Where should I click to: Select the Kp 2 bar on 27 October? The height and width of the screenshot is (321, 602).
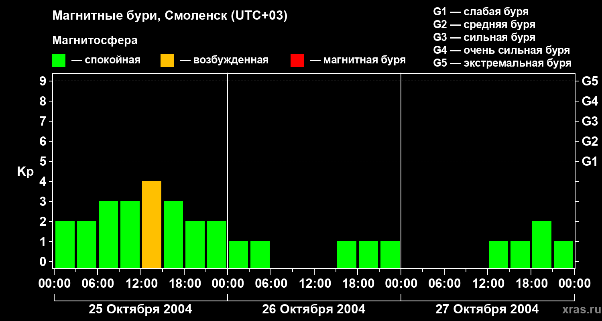(x=542, y=245)
